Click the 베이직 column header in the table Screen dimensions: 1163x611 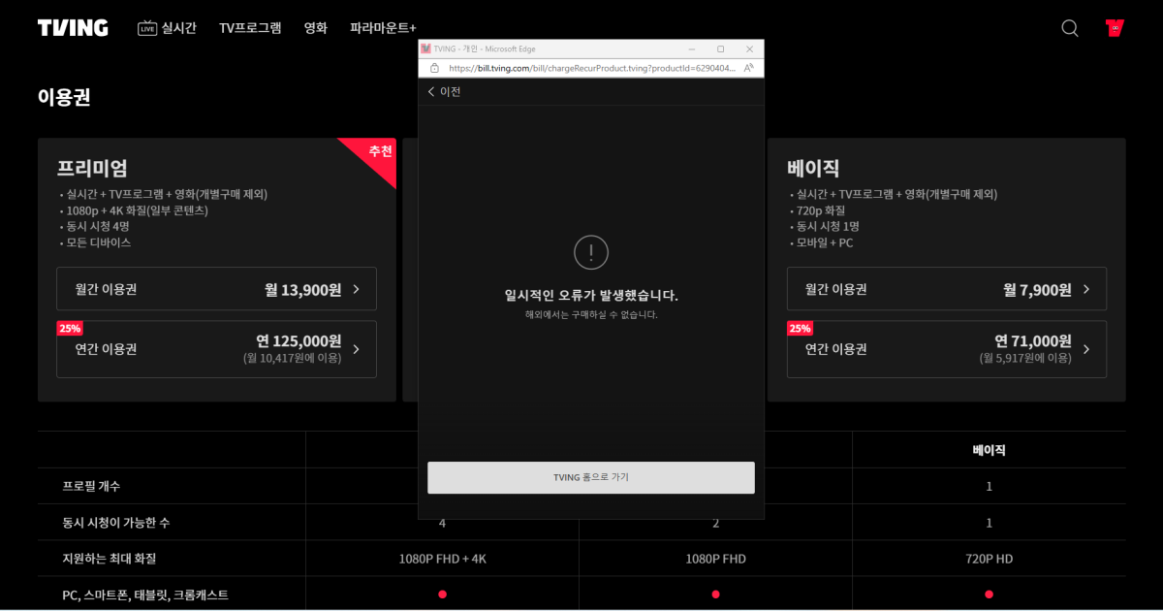pos(989,450)
